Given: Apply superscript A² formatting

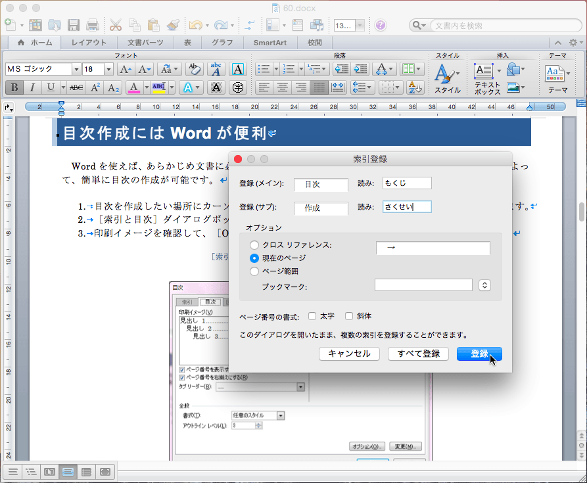Looking at the screenshot, I should point(95,87).
